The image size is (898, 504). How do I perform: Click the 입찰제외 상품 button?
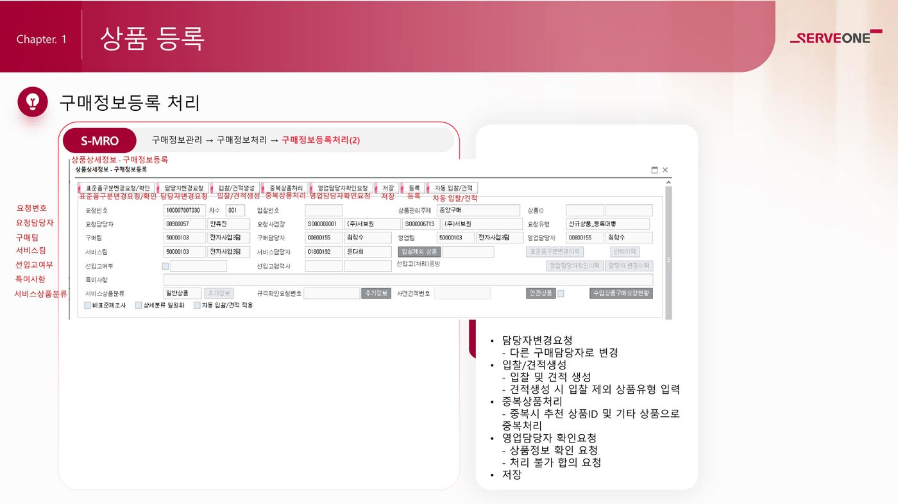tap(419, 252)
